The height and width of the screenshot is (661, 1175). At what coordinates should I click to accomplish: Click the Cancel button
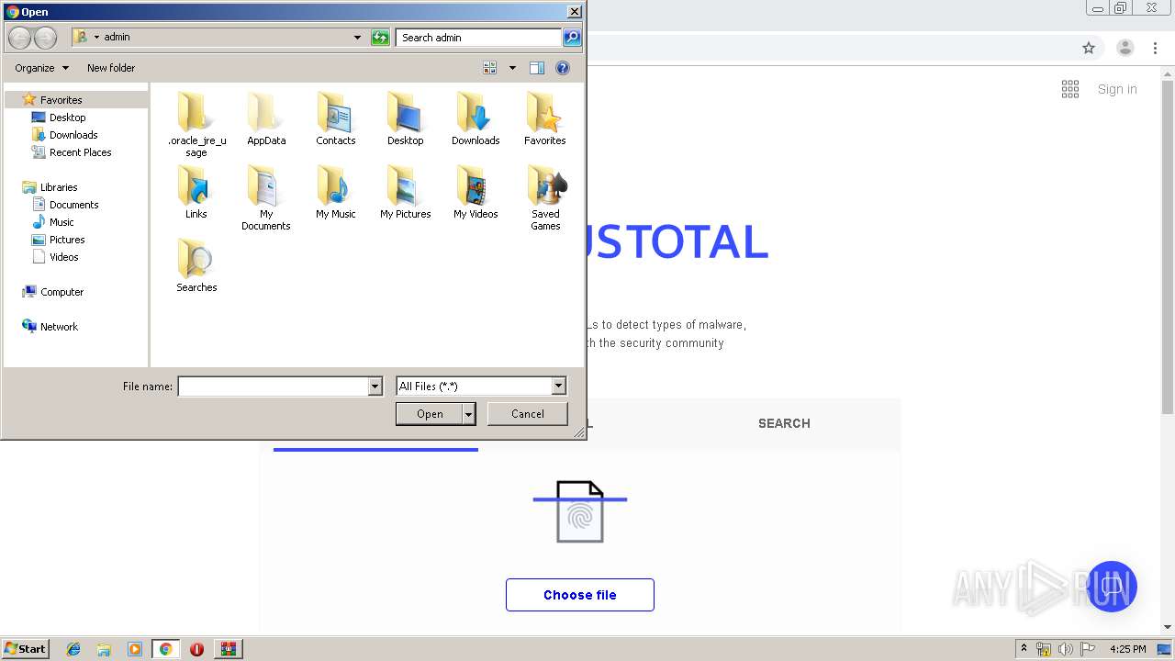point(528,414)
